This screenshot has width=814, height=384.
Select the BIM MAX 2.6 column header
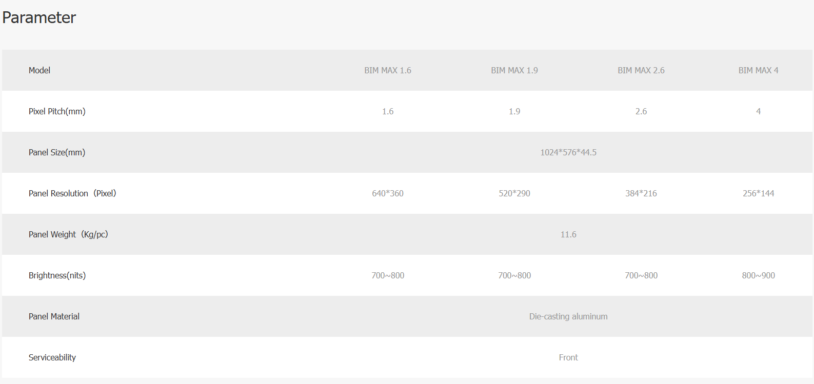point(641,70)
